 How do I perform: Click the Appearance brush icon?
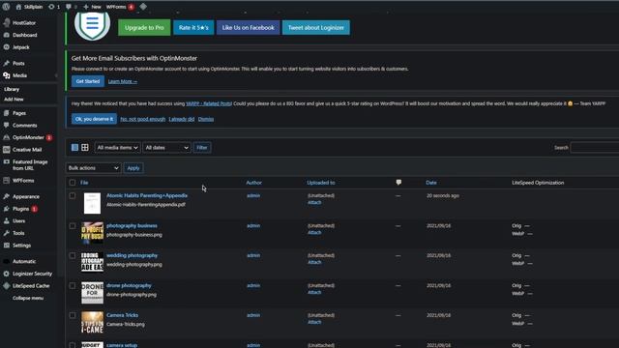(7, 196)
